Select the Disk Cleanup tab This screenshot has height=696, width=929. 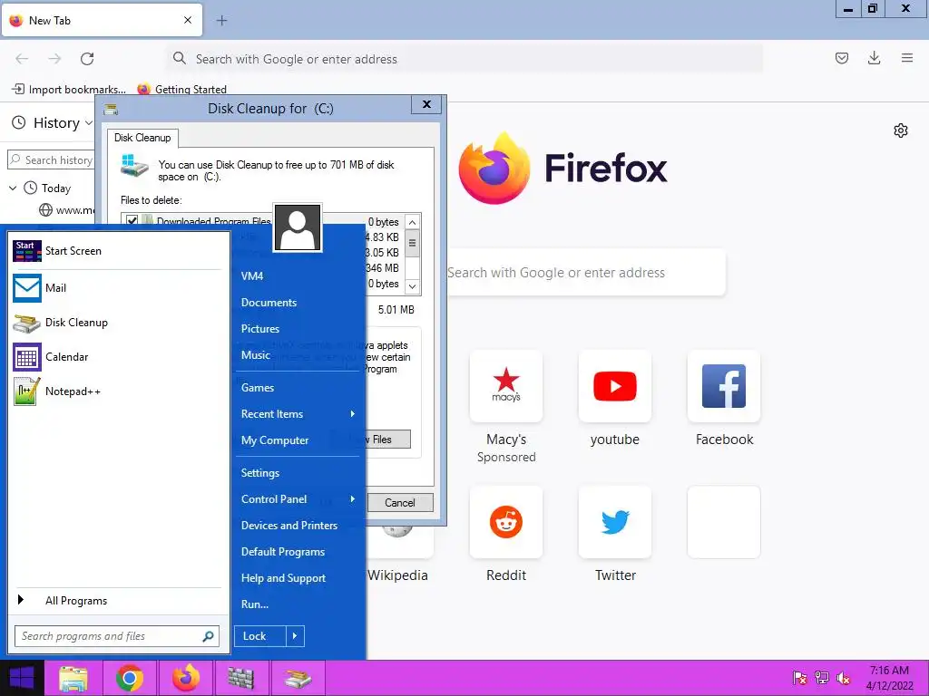[x=142, y=138]
